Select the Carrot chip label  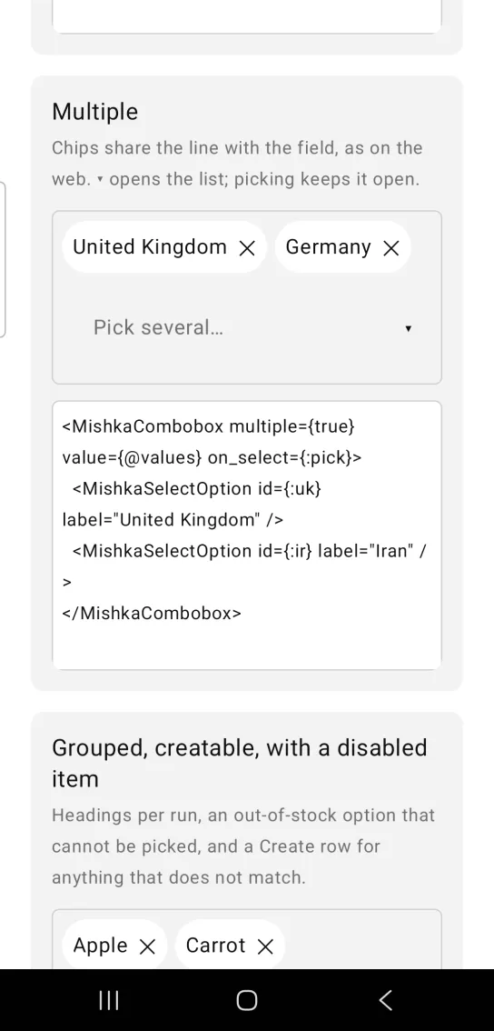coord(215,946)
